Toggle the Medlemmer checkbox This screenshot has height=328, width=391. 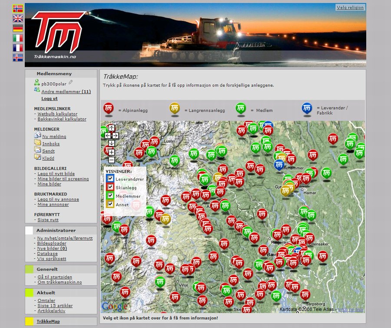coord(110,195)
